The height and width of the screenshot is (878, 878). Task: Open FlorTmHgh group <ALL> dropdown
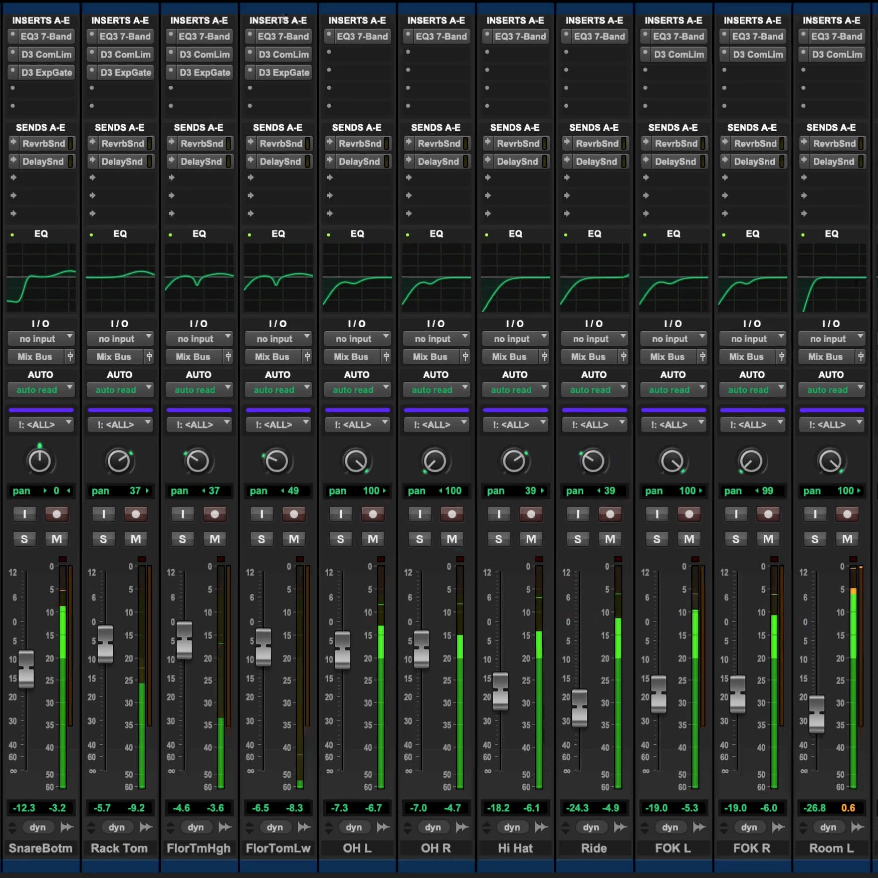199,424
